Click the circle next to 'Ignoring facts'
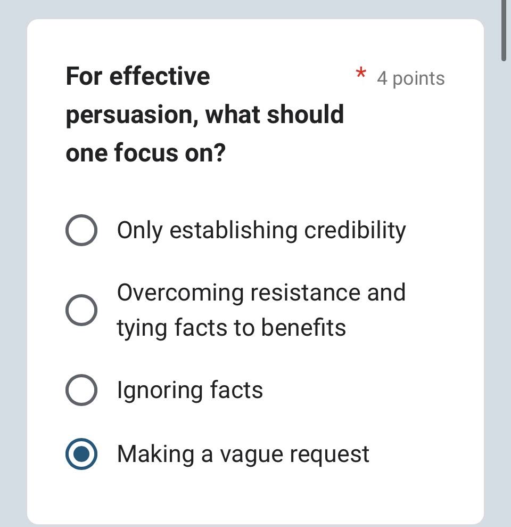 (x=81, y=390)
